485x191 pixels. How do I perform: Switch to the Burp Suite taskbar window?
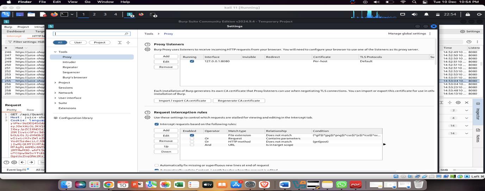(130, 14)
